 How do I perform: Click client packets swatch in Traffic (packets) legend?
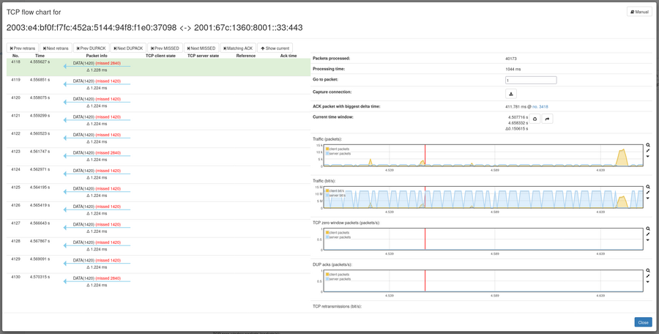click(327, 149)
